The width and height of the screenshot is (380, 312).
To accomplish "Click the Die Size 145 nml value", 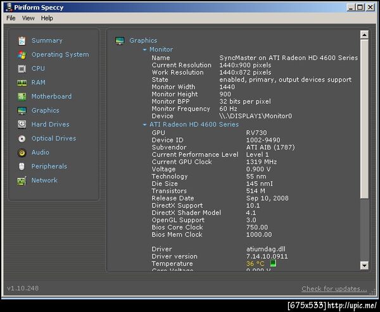I will pyautogui.click(x=260, y=184).
